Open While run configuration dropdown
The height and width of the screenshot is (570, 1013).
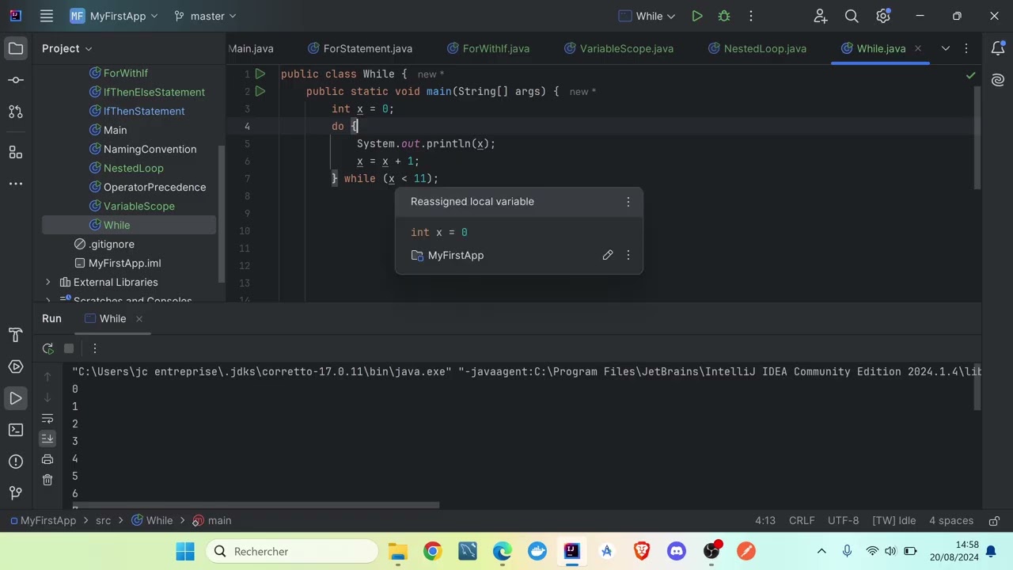[x=647, y=16]
